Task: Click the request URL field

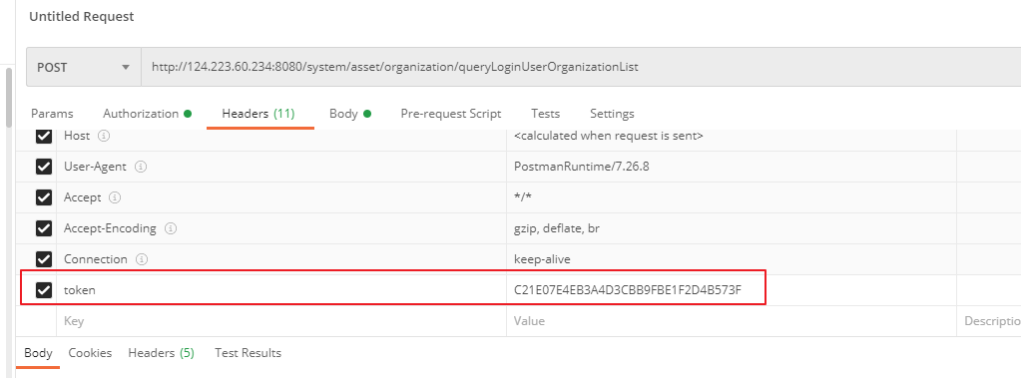Action: (x=581, y=67)
